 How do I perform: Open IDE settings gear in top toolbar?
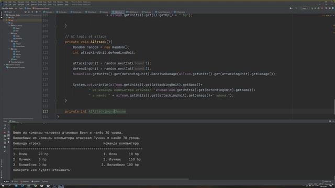point(330,8)
